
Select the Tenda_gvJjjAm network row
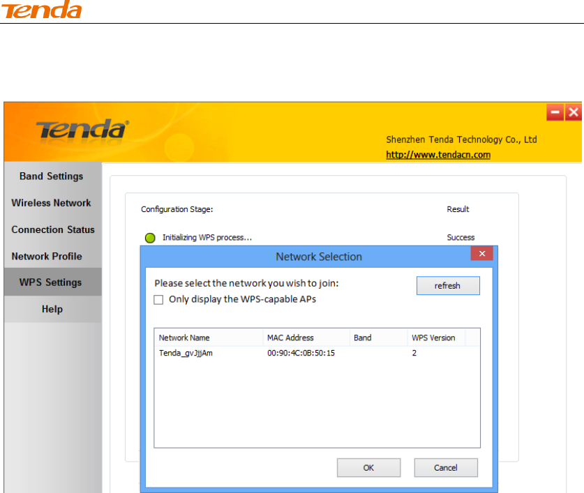(x=317, y=353)
